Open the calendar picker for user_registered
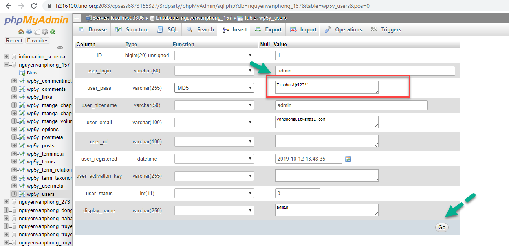 click(x=348, y=159)
